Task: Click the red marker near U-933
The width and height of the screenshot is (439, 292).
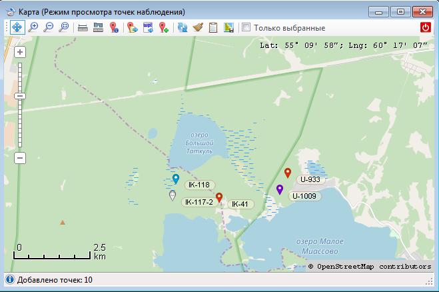Action: 288,173
